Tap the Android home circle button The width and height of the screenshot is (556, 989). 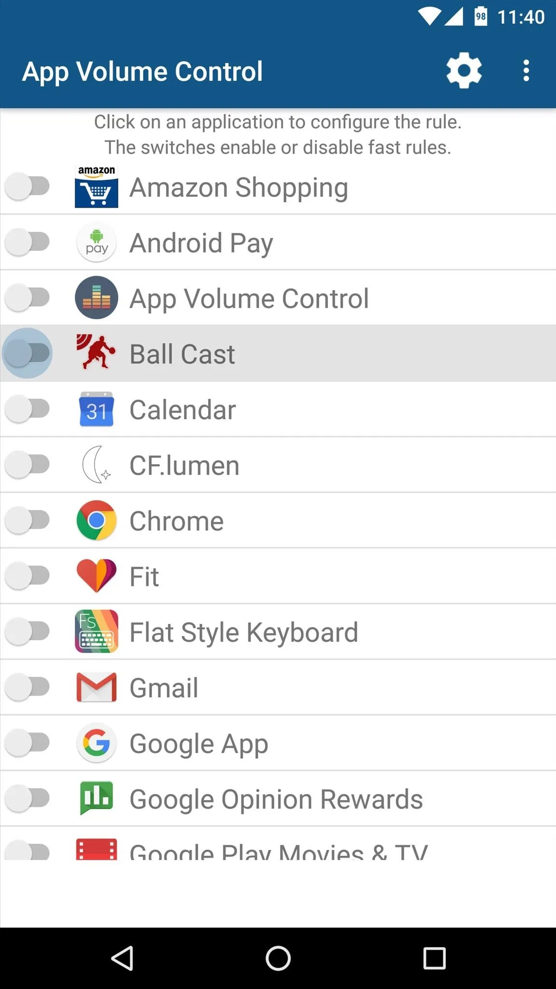278,958
